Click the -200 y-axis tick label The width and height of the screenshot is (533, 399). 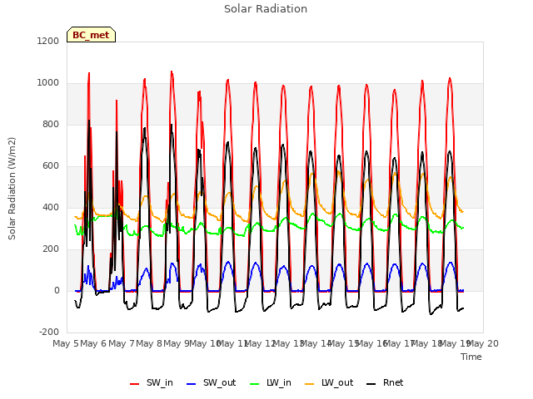point(49,332)
